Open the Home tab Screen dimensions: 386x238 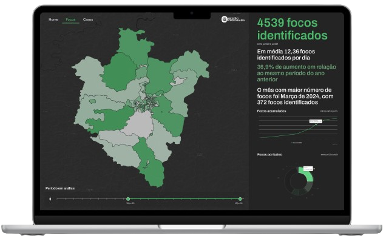(53, 19)
